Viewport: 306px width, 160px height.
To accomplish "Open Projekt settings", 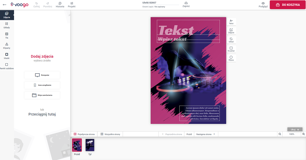I will [x=72, y=5].
